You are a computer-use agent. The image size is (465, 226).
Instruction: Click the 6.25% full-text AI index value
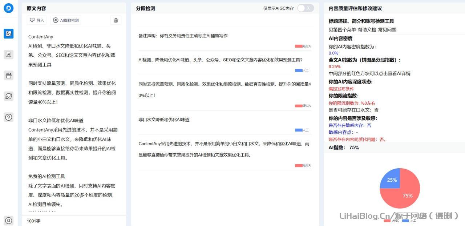[x=335, y=67]
